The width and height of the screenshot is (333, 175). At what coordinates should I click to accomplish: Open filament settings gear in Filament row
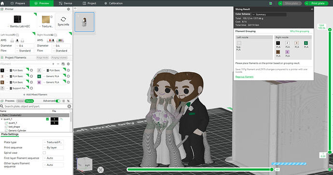pos(69,64)
